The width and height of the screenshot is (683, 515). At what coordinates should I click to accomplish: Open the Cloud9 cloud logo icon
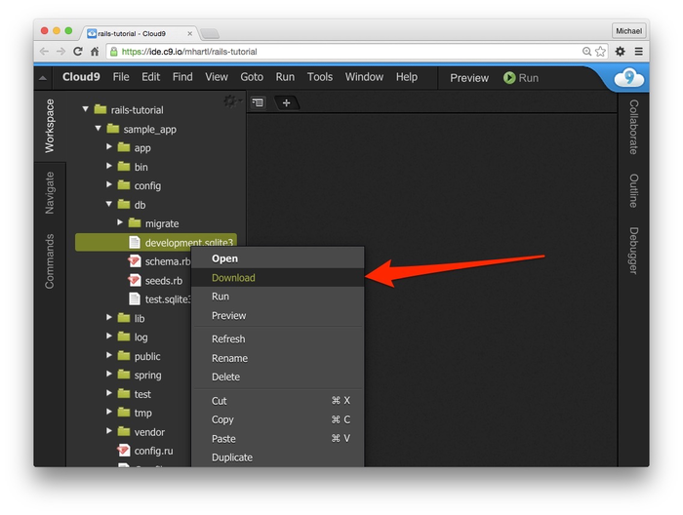[x=628, y=78]
